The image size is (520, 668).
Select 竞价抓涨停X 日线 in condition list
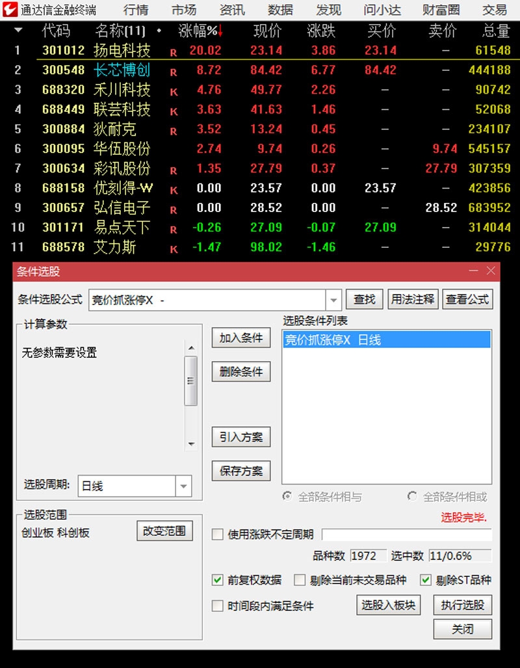click(x=387, y=340)
